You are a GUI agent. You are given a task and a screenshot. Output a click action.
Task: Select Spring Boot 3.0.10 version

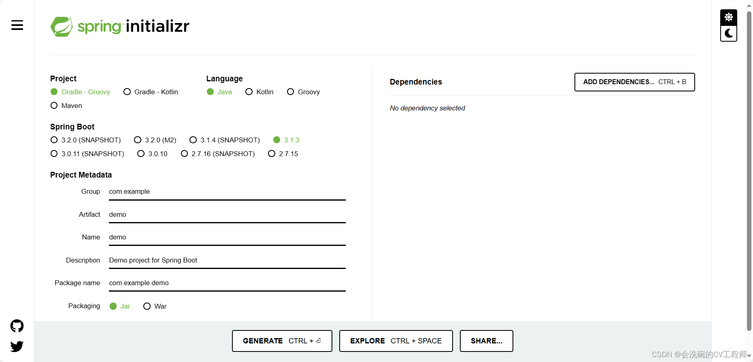(x=152, y=154)
